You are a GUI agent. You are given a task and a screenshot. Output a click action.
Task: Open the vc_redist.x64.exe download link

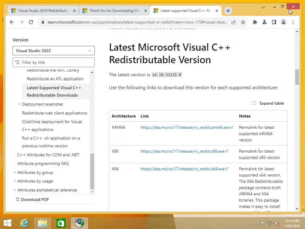click(x=184, y=169)
